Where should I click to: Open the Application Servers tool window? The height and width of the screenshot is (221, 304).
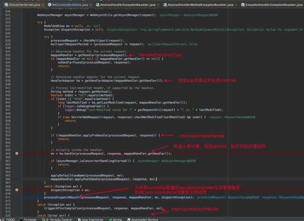click(143, 220)
